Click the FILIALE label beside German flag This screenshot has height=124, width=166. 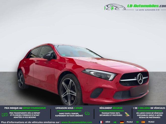pyautogui.click(x=129, y=122)
